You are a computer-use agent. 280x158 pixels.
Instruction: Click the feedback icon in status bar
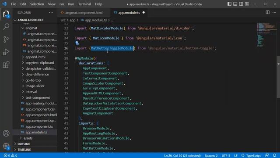click(267, 155)
